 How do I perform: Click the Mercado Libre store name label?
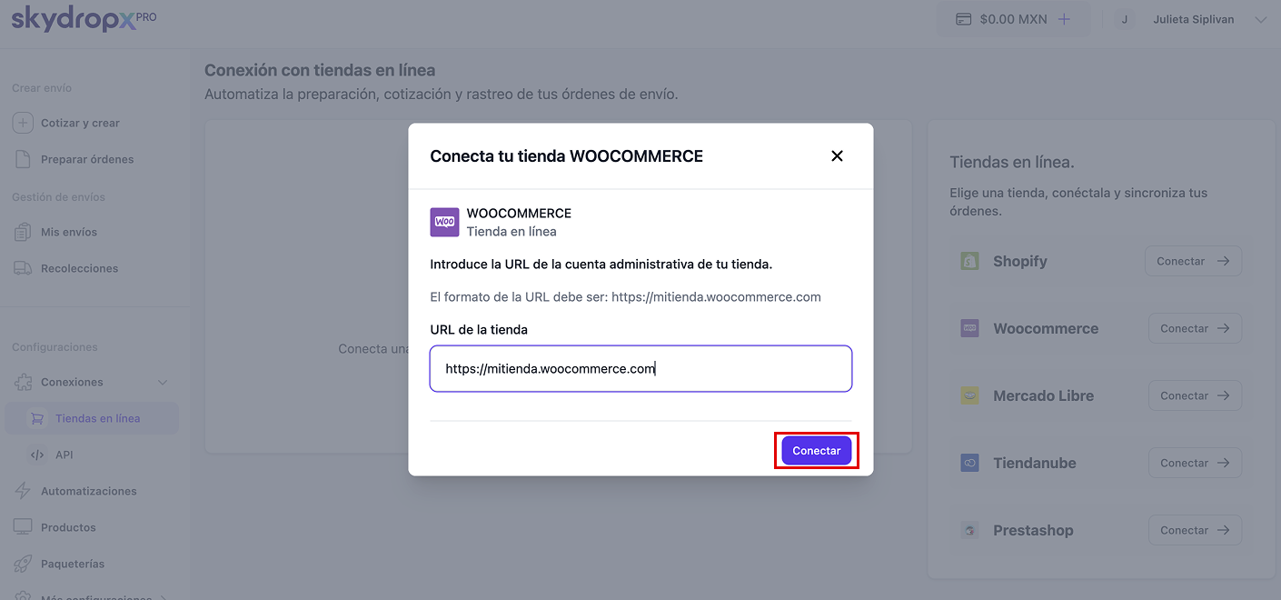coord(1043,395)
